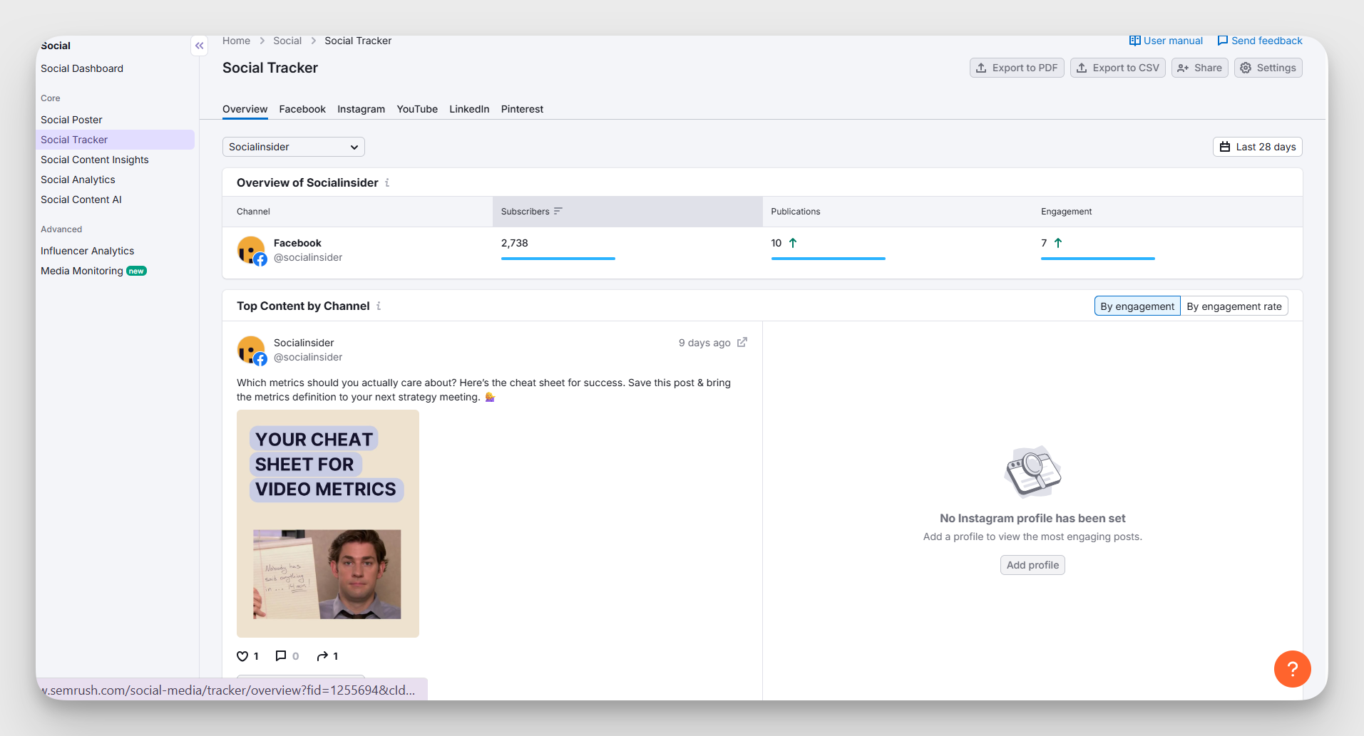Click the heart like icon under post
The height and width of the screenshot is (736, 1364).
pyautogui.click(x=242, y=656)
